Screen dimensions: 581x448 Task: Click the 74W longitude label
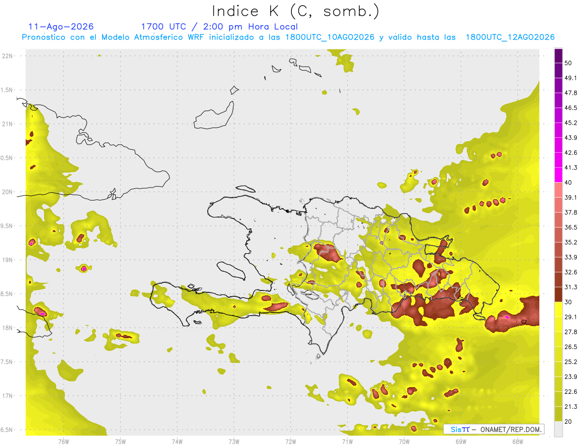click(177, 442)
